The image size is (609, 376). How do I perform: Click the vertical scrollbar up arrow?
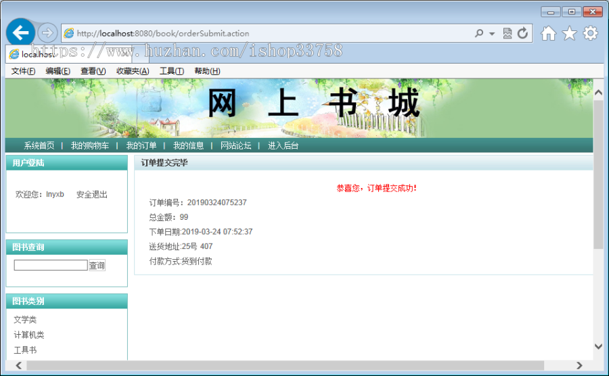(x=598, y=93)
